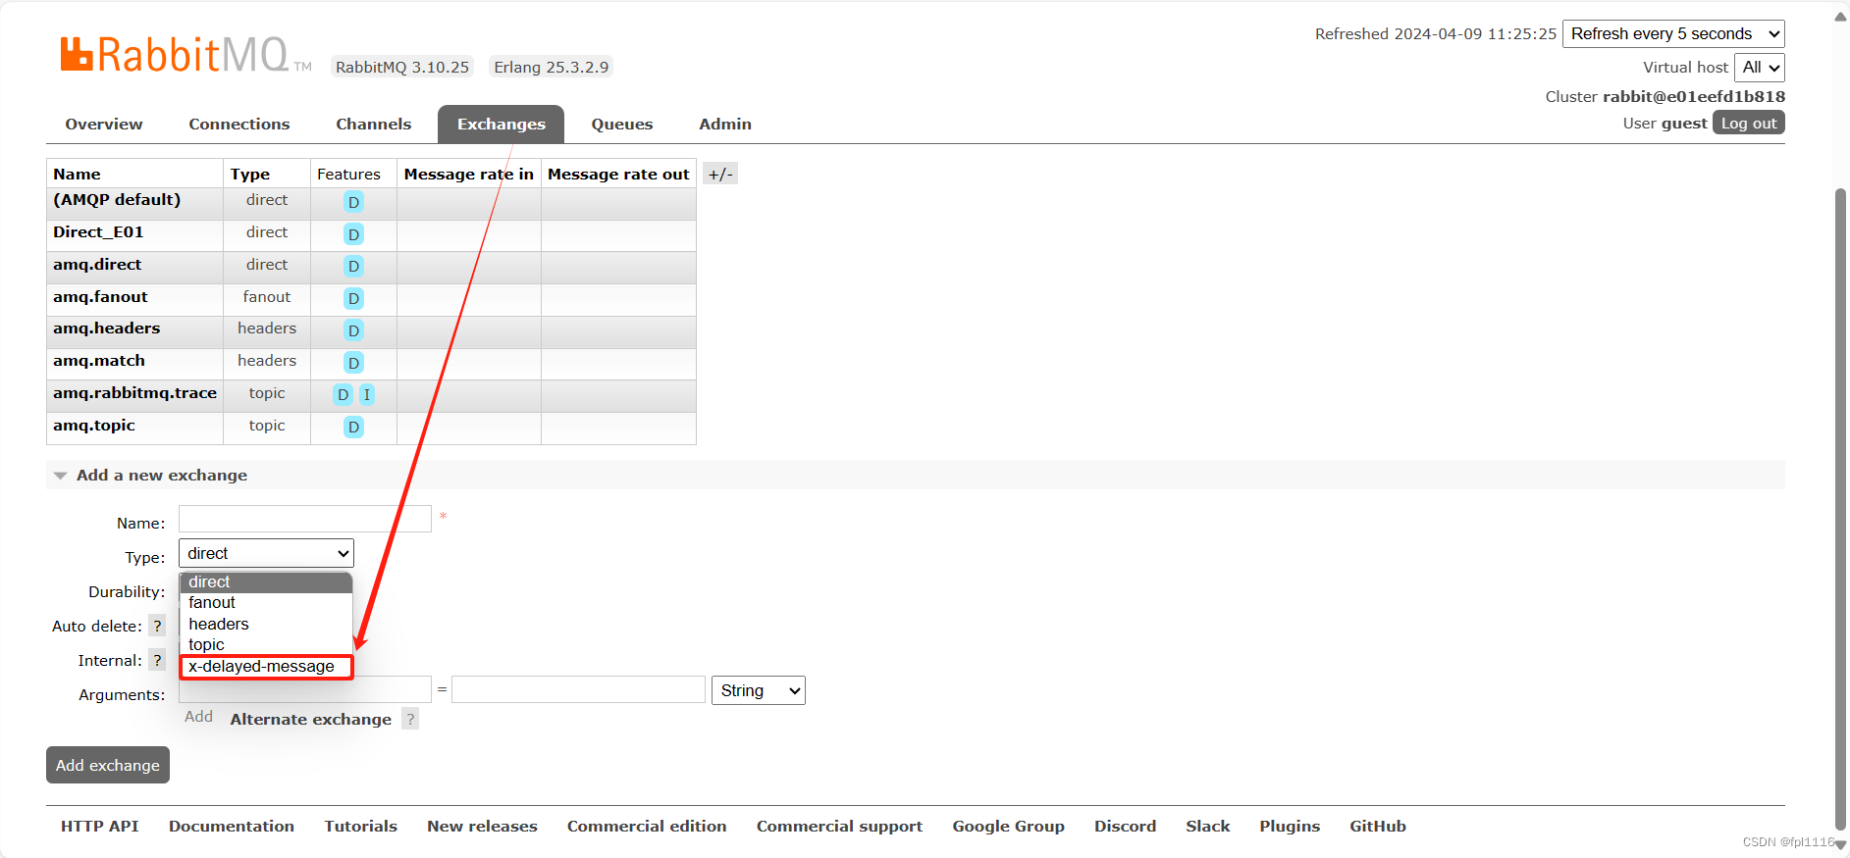
Task: Focus the exchange Name input field
Action: (305, 519)
